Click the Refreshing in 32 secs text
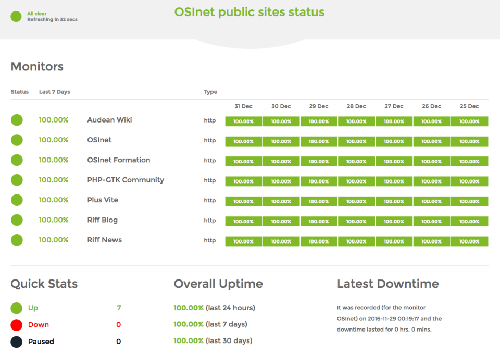Screen dimensions: 500x353 point(52,19)
